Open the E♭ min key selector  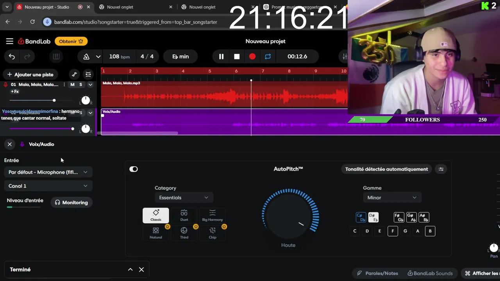[x=180, y=57]
